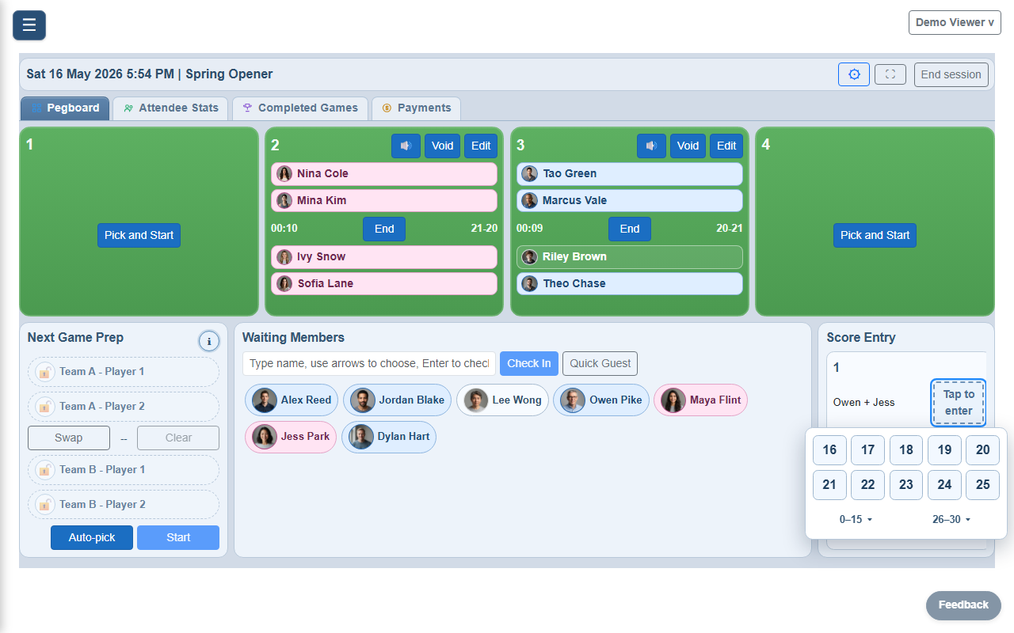Select score 21 in the picker
The height and width of the screenshot is (633, 1014).
829,485
